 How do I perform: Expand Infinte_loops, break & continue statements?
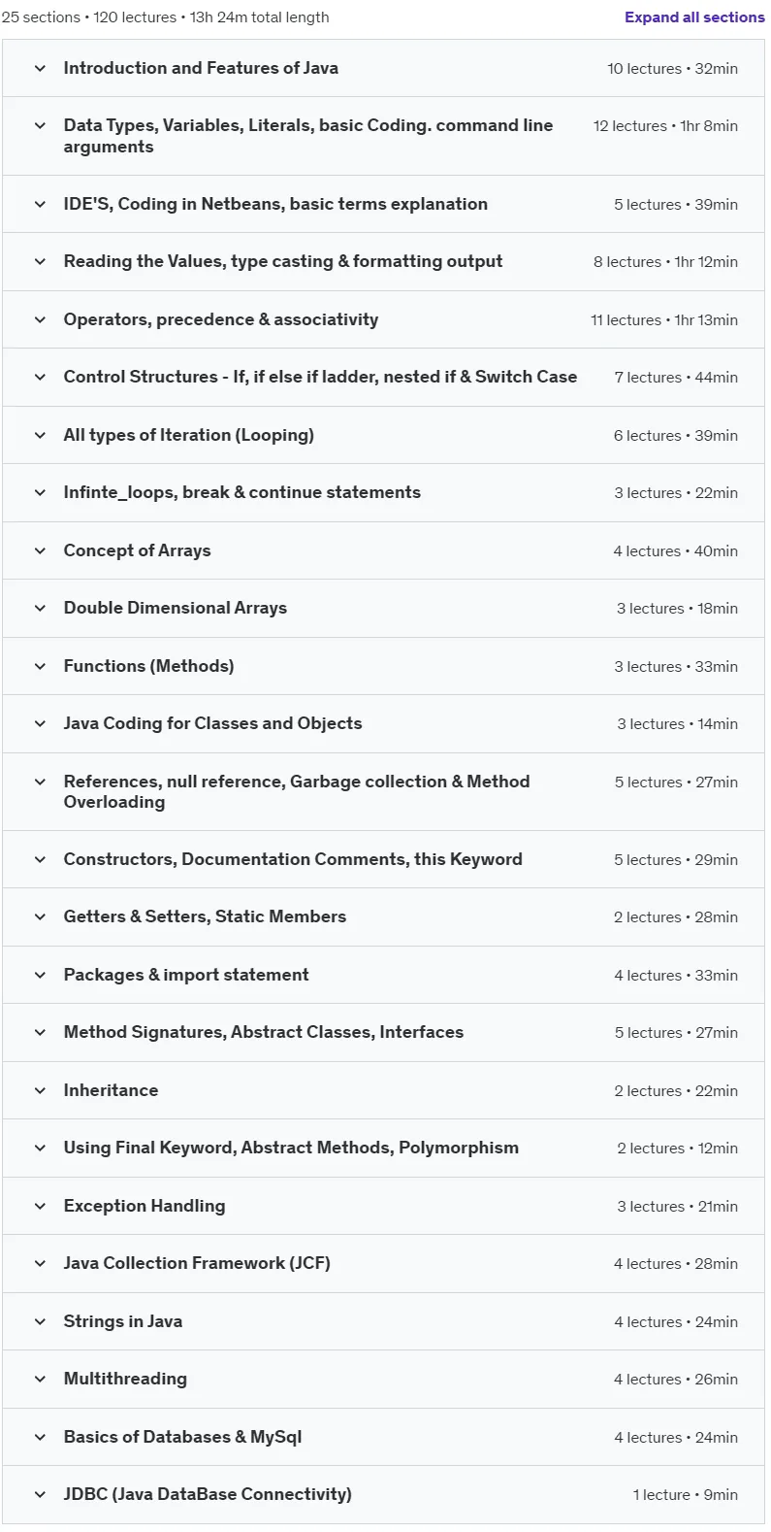click(384, 492)
